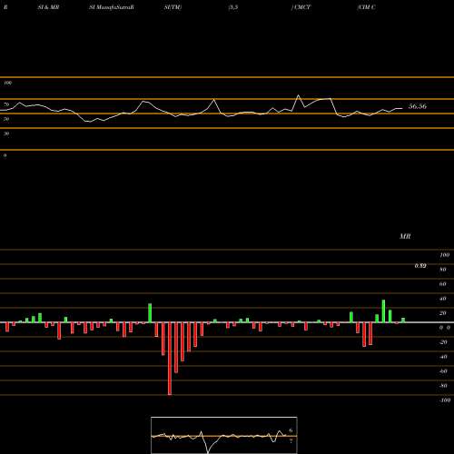Click the highest RSI line peak, just left of 56.56
This screenshot has width=454, height=454.
(299, 95)
